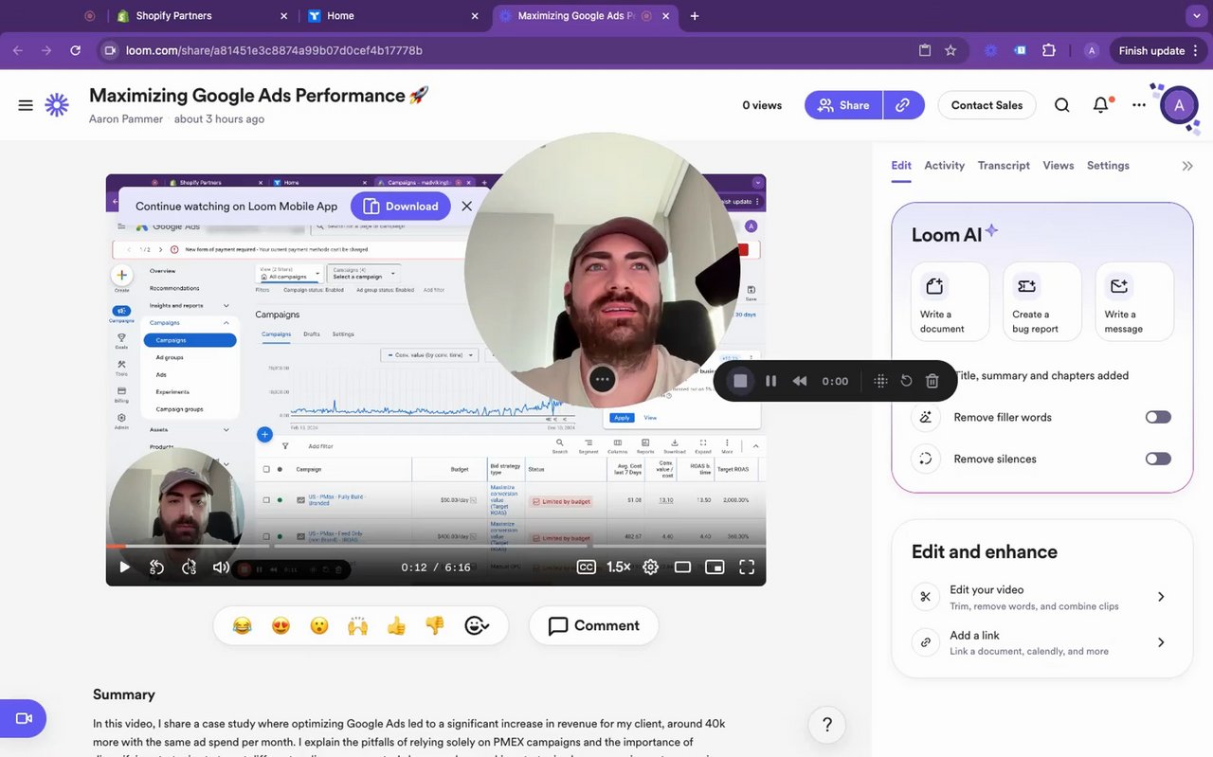Screen dimensions: 1213x757
Task: Switch to the Edit tab
Action: pos(901,166)
